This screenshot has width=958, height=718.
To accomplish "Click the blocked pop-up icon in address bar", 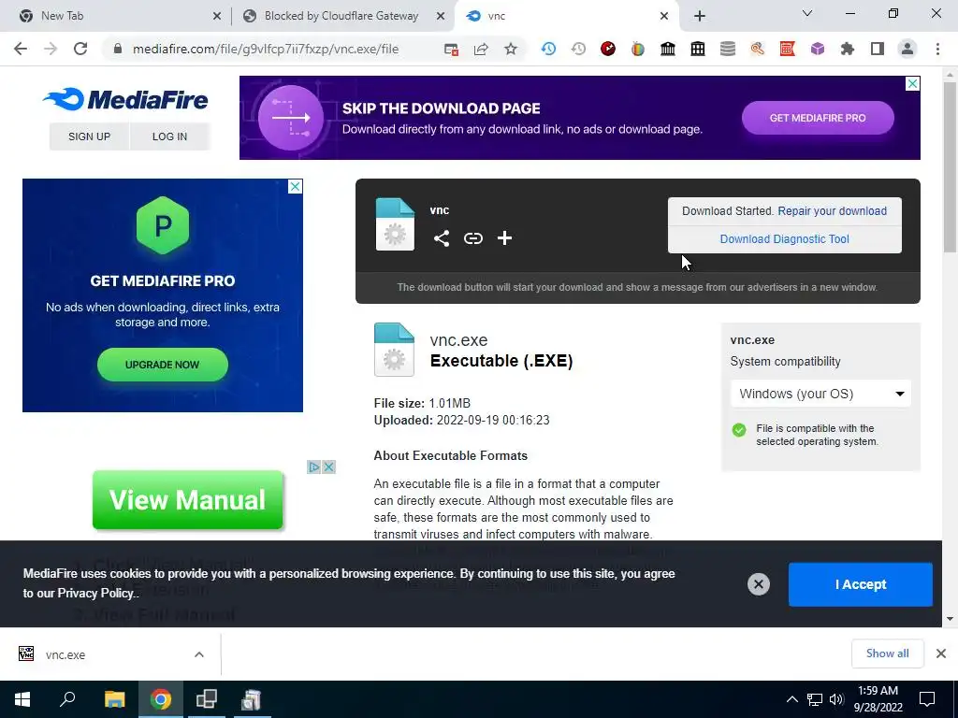I will [451, 50].
